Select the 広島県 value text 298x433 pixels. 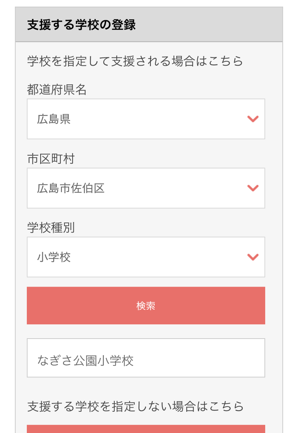[54, 119]
